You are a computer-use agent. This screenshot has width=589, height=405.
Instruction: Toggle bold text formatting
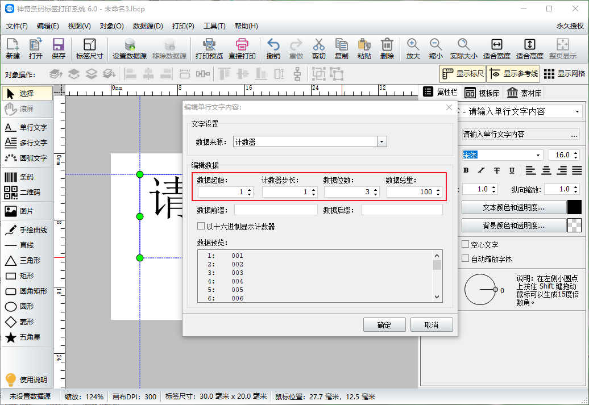click(x=466, y=170)
